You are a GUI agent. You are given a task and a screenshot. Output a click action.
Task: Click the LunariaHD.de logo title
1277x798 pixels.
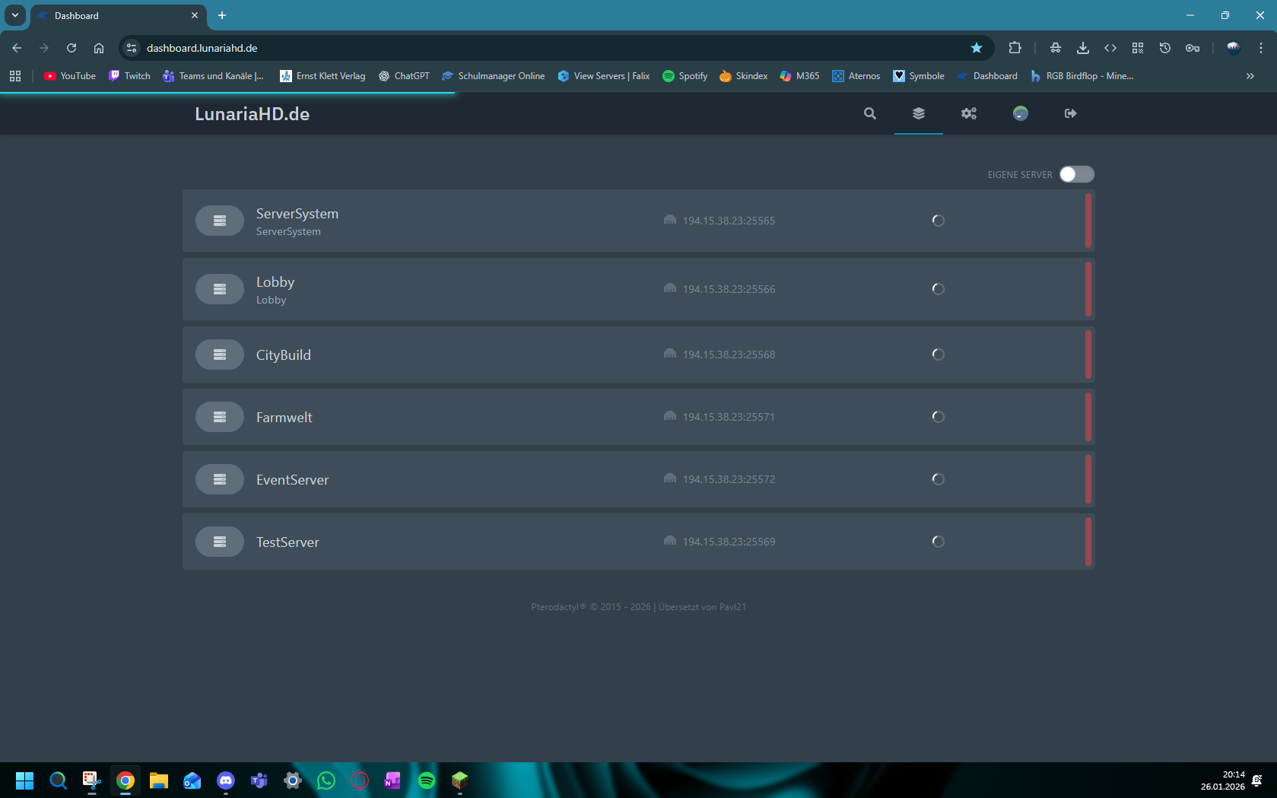pos(252,114)
